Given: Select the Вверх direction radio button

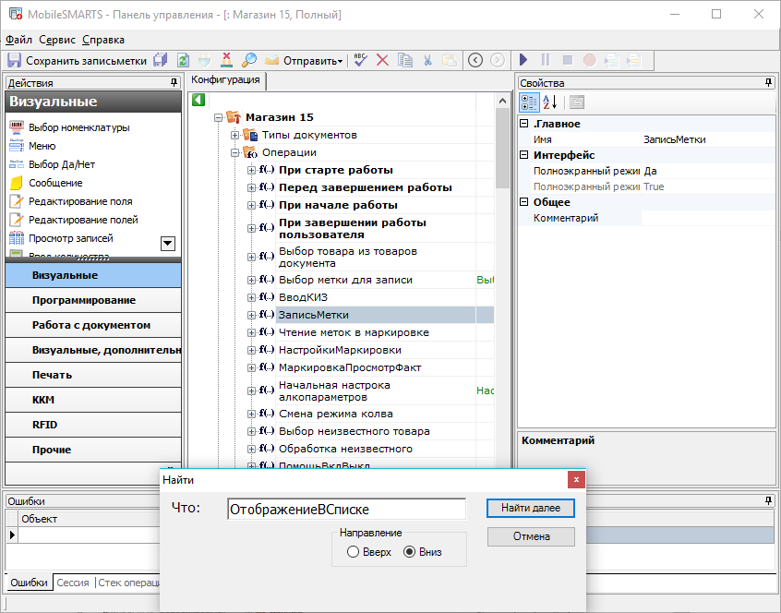Looking at the screenshot, I should point(353,552).
